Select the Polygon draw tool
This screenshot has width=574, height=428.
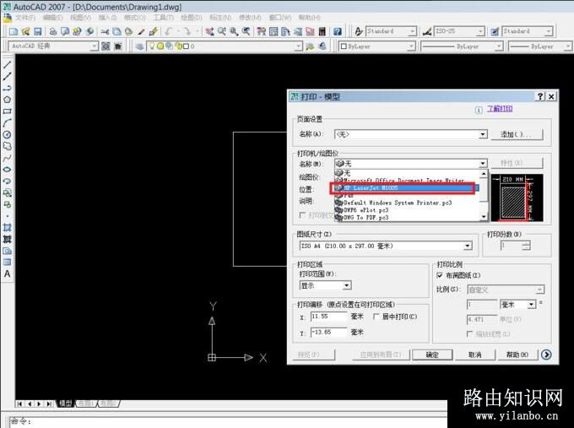pos(7,100)
